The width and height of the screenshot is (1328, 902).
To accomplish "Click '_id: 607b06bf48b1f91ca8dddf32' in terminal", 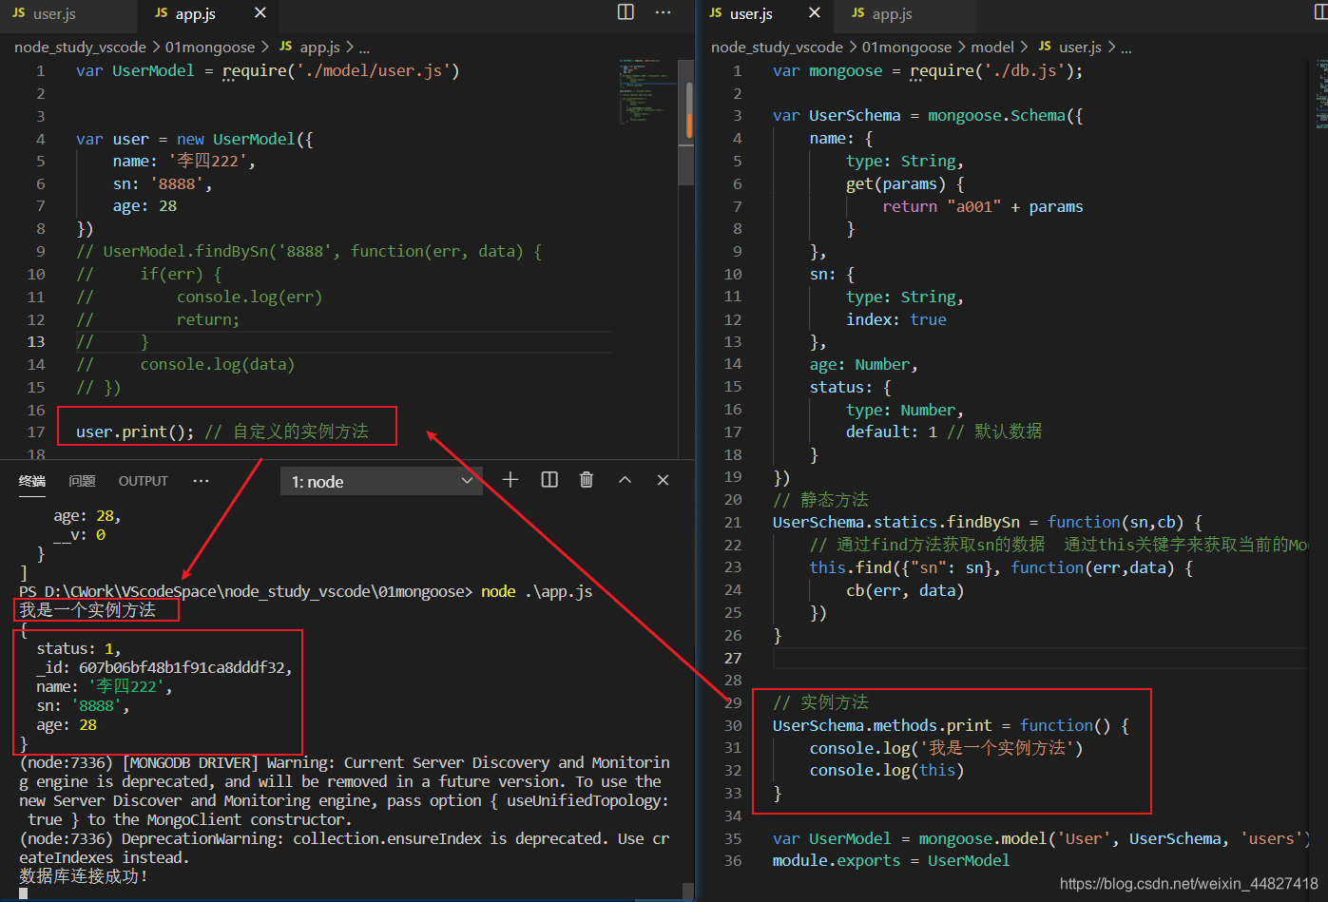I will point(164,667).
